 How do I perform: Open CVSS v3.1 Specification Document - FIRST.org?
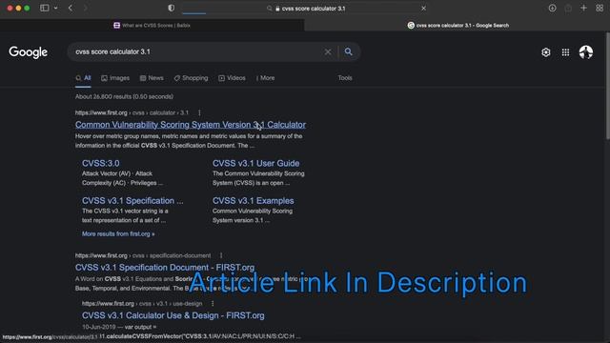click(x=165, y=268)
